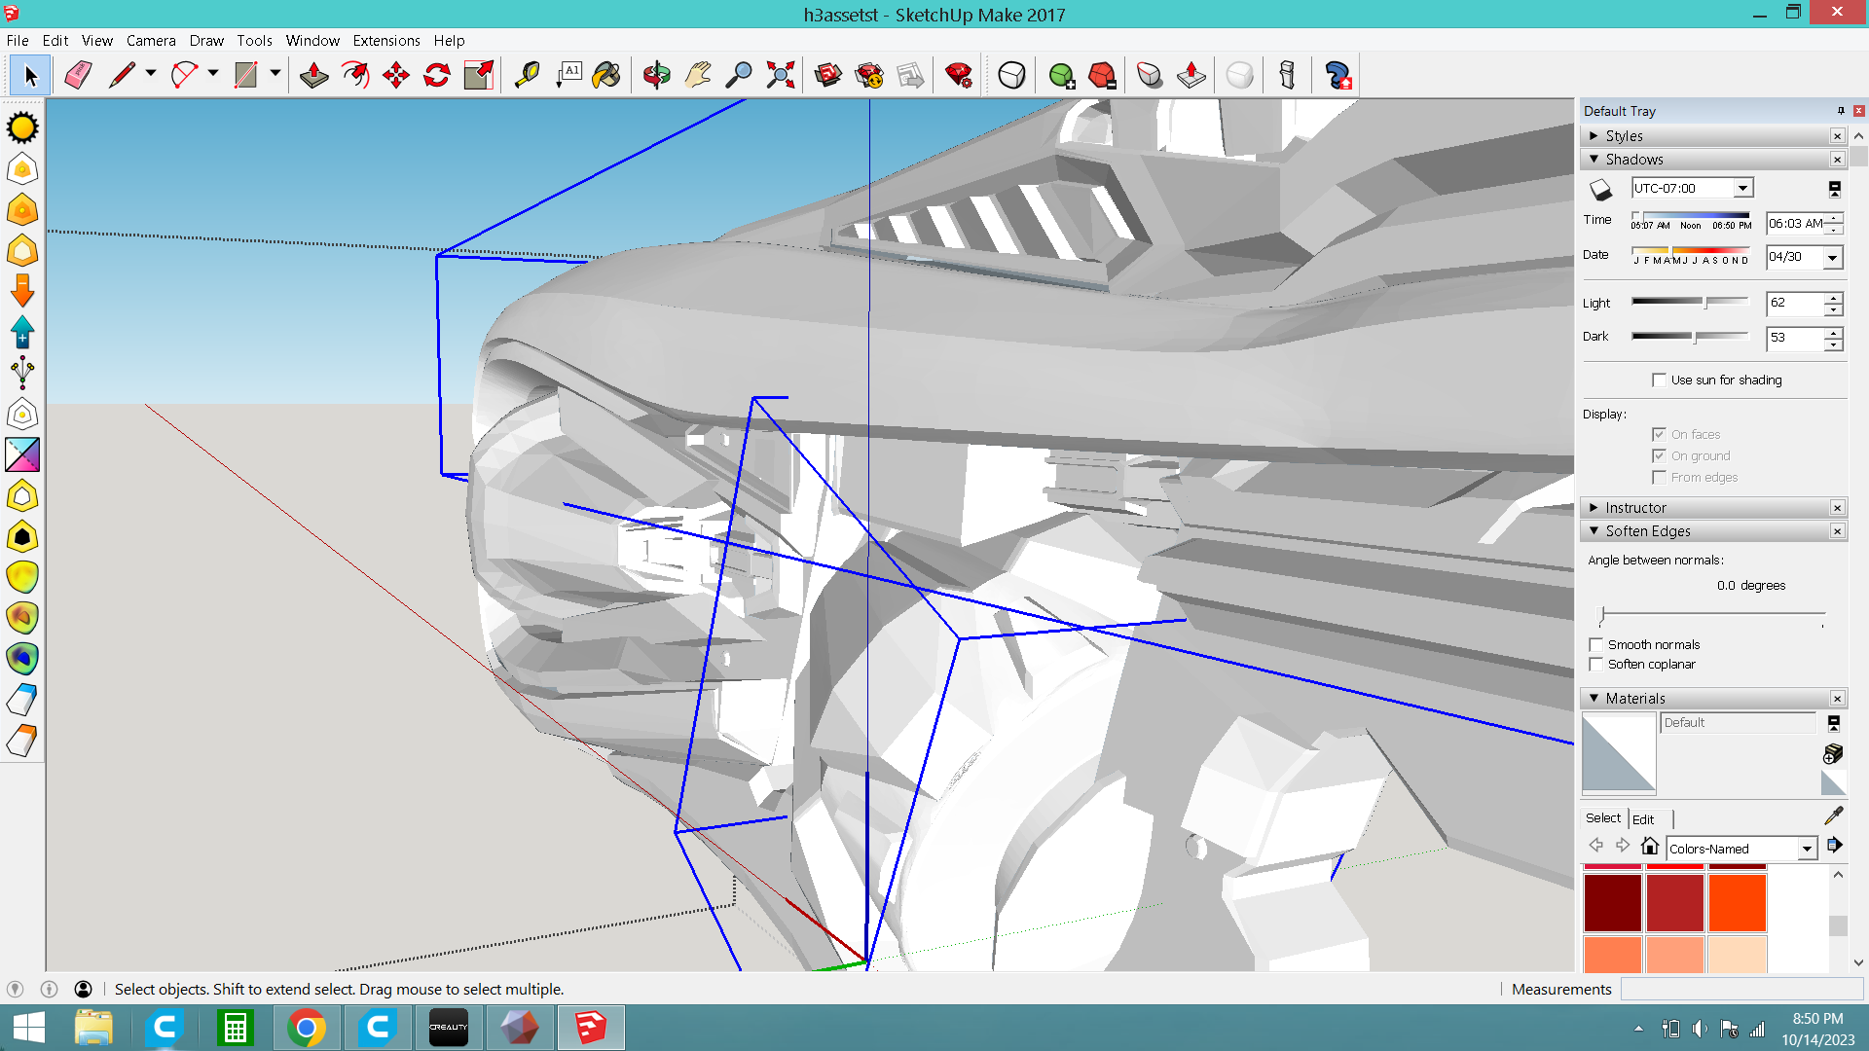
Task: Click the Zoom Extents tool
Action: click(x=780, y=75)
